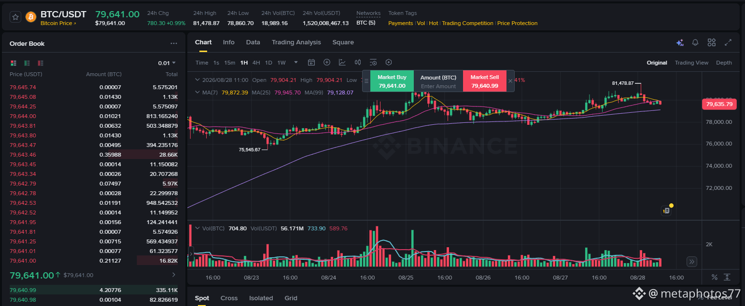Show only sell orders in order book
Image resolution: width=745 pixels, height=306 pixels.
coord(41,63)
